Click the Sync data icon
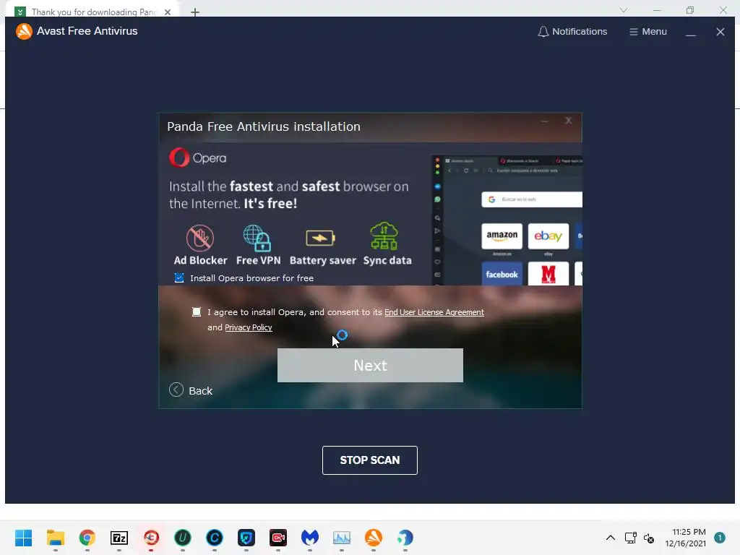This screenshot has height=555, width=740. (x=384, y=236)
